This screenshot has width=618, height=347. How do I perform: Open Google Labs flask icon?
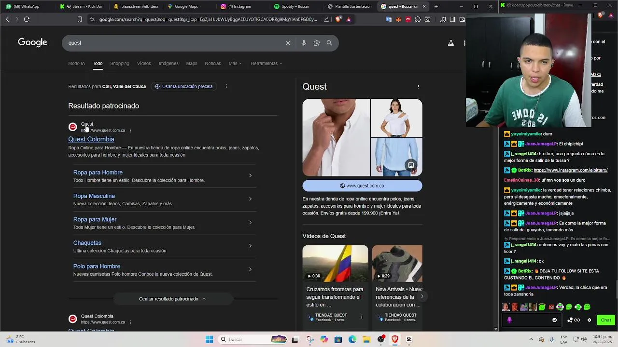coord(450,43)
